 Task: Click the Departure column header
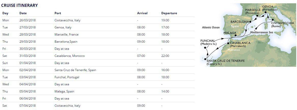(169, 13)
